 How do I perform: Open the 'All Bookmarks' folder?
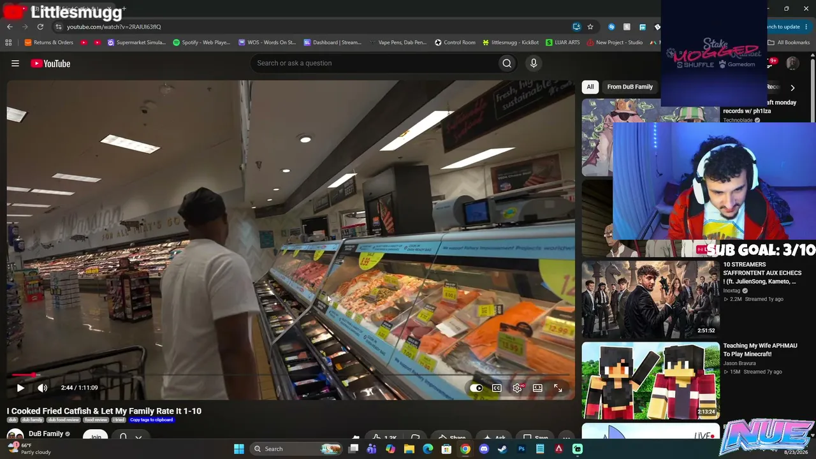(x=789, y=43)
